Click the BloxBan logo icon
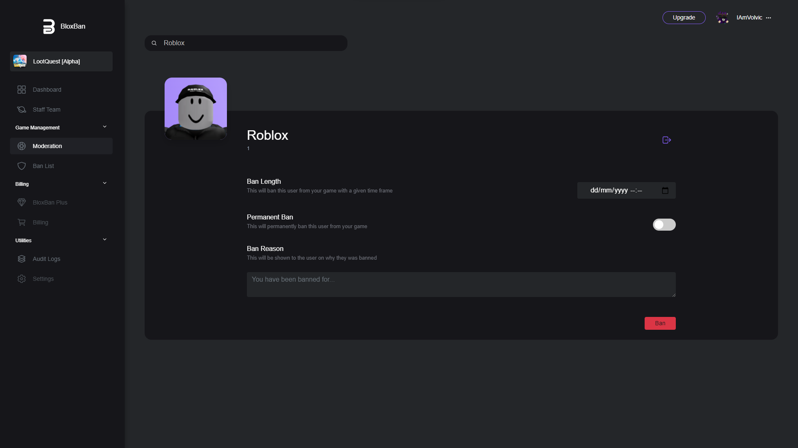798x448 pixels. pos(49,27)
